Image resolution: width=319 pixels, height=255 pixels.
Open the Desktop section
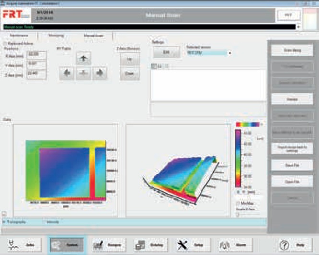[x=148, y=244]
